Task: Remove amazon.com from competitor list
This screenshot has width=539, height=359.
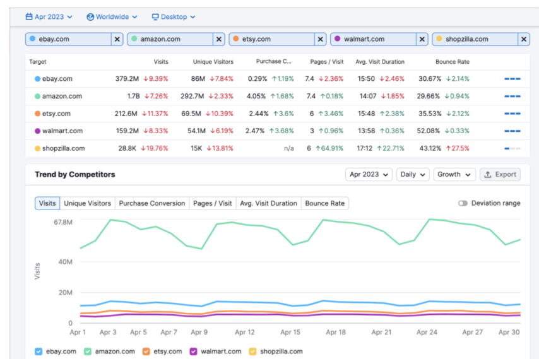Action: click(218, 39)
